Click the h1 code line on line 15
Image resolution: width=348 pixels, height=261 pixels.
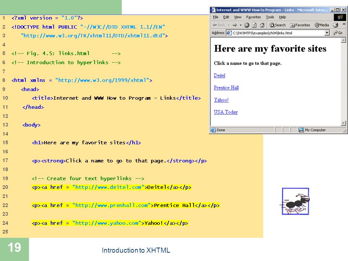click(x=86, y=143)
